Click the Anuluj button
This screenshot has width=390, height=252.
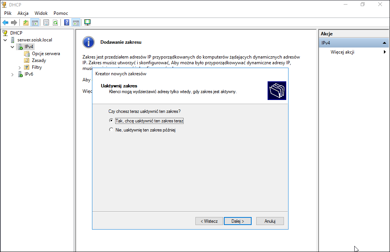pos(270,221)
